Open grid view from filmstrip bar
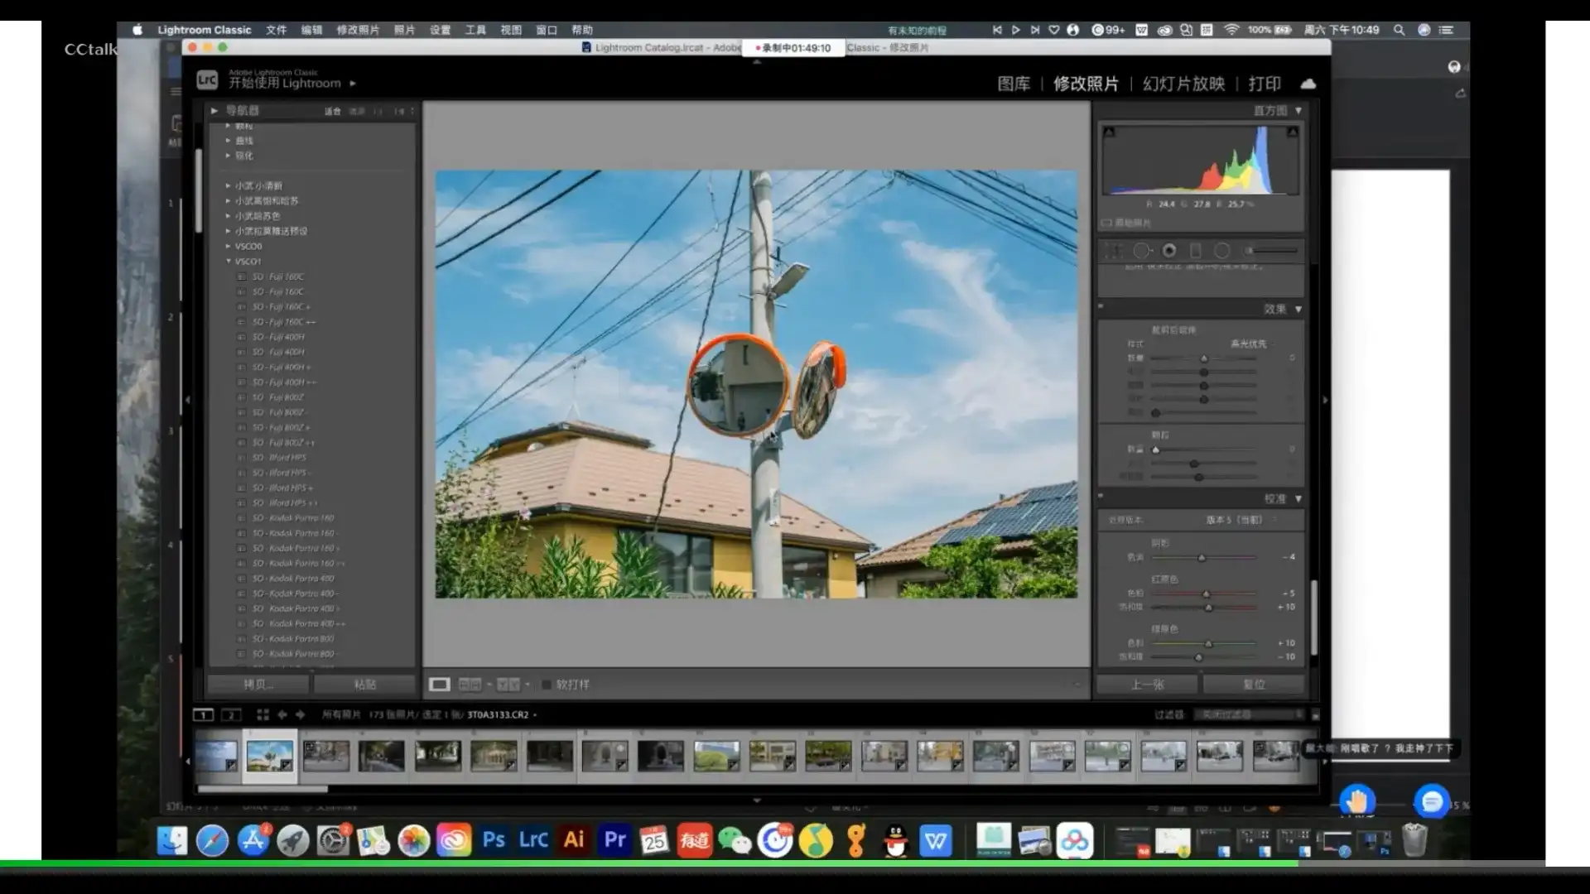 pos(263,714)
